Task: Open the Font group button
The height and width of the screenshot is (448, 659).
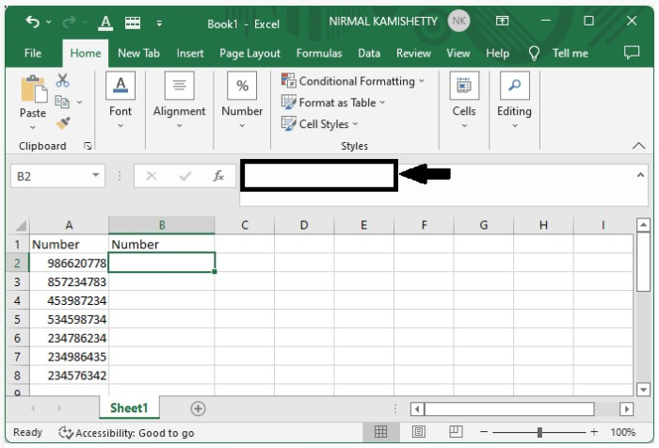Action: 121,101
